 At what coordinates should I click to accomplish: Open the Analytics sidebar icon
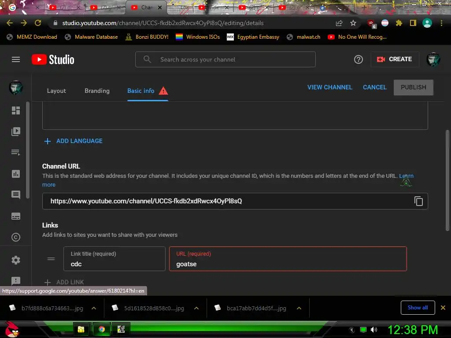pos(16,173)
